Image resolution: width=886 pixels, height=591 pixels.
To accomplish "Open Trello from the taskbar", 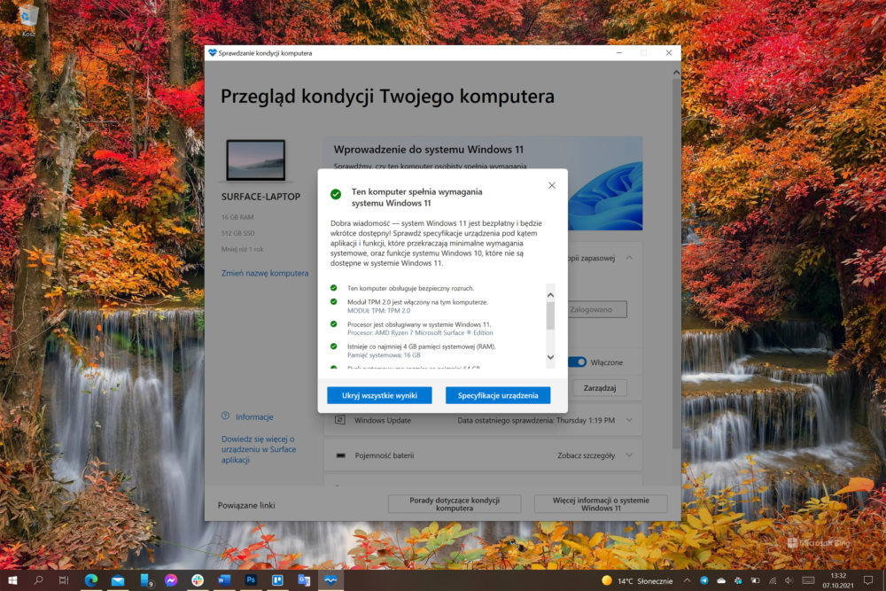I will coord(277,580).
